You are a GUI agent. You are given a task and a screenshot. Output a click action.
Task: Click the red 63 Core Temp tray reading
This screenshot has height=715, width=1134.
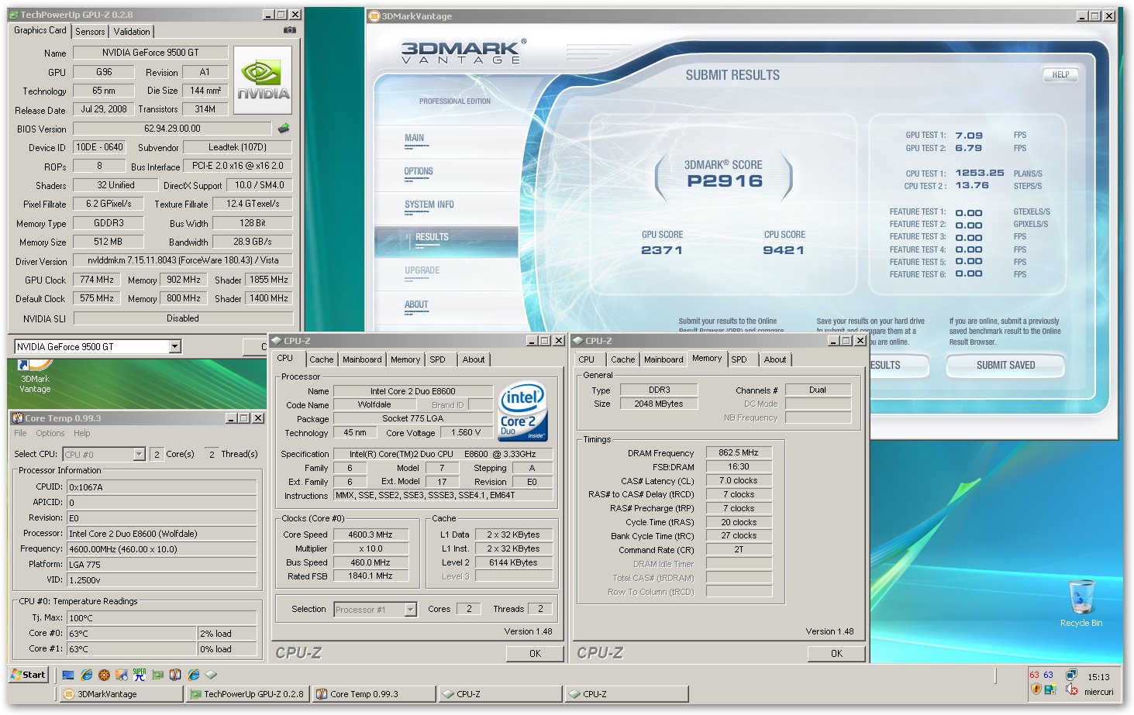point(1034,675)
